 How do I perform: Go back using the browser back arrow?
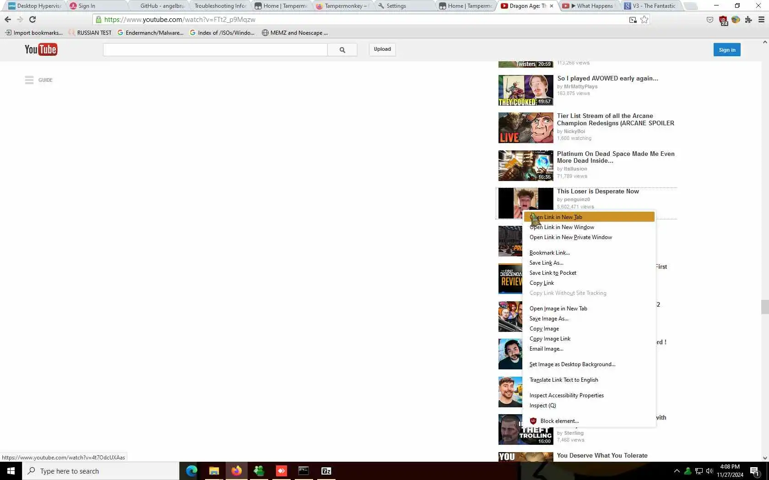coord(8,20)
